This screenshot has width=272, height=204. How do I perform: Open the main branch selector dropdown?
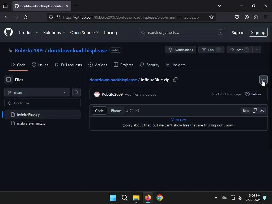tap(37, 92)
